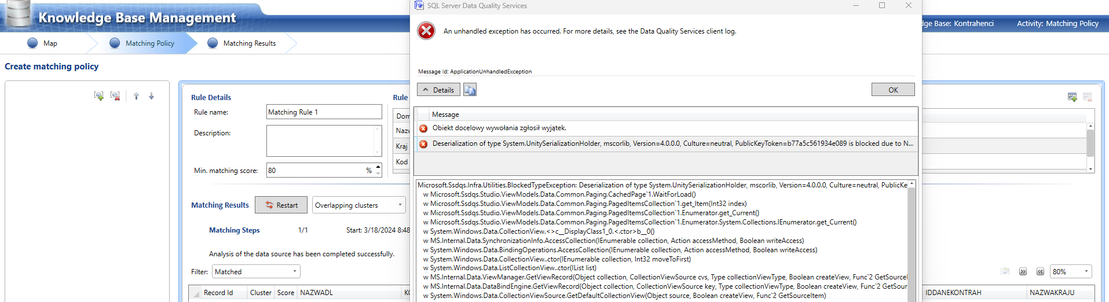Minimize the SQL Server Data Quality Services dialog
This screenshot has height=302, width=1109.
coord(856,5)
